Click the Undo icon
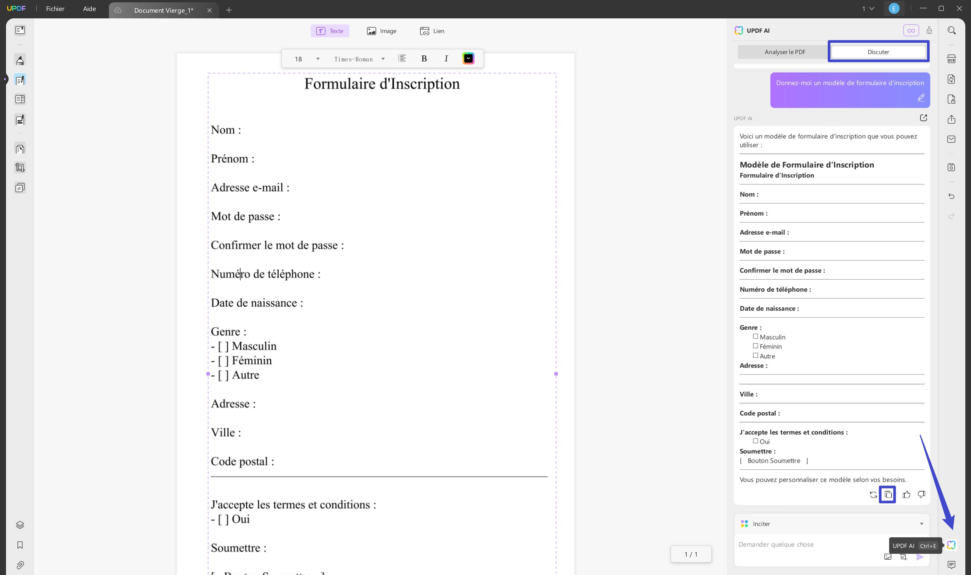This screenshot has height=575, width=971. pos(952,197)
